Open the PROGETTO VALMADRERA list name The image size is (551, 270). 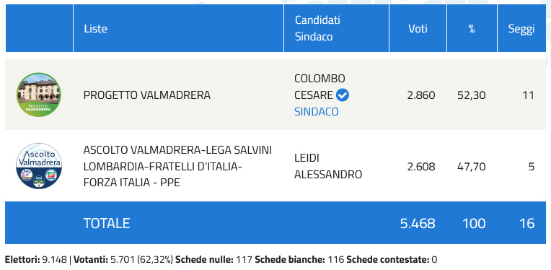point(147,95)
